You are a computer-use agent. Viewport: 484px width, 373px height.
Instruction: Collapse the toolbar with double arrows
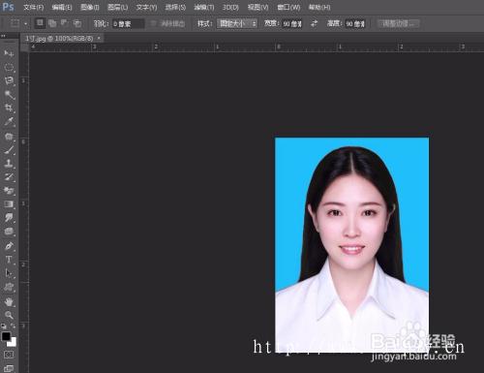tap(3, 36)
